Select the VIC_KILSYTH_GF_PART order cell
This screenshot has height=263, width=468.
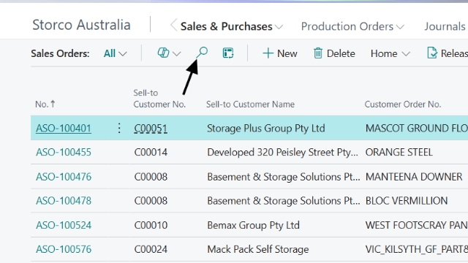point(416,249)
